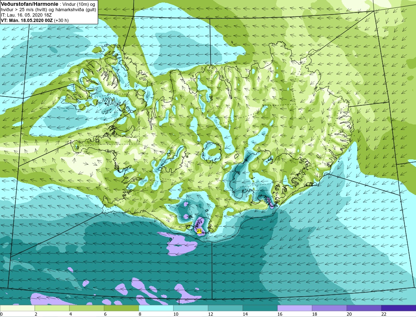416x317 pixels.
Task: Click the legend scale value '14'
Action: coord(245,314)
